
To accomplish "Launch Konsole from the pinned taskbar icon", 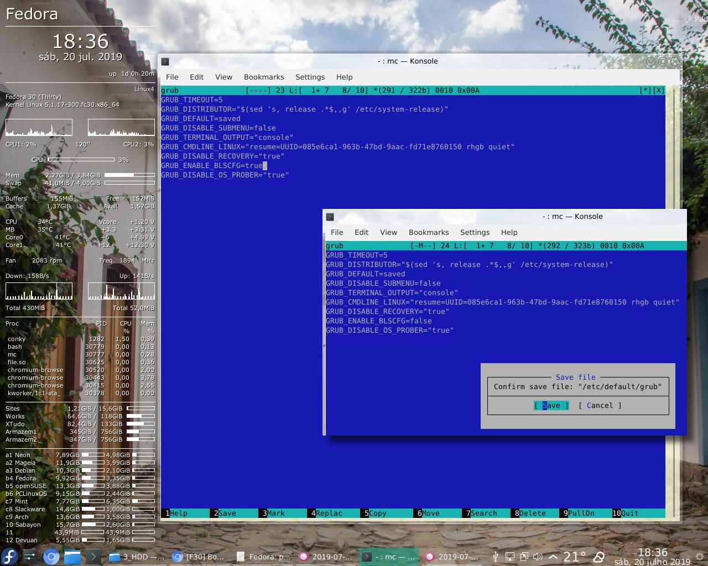I will [93, 557].
